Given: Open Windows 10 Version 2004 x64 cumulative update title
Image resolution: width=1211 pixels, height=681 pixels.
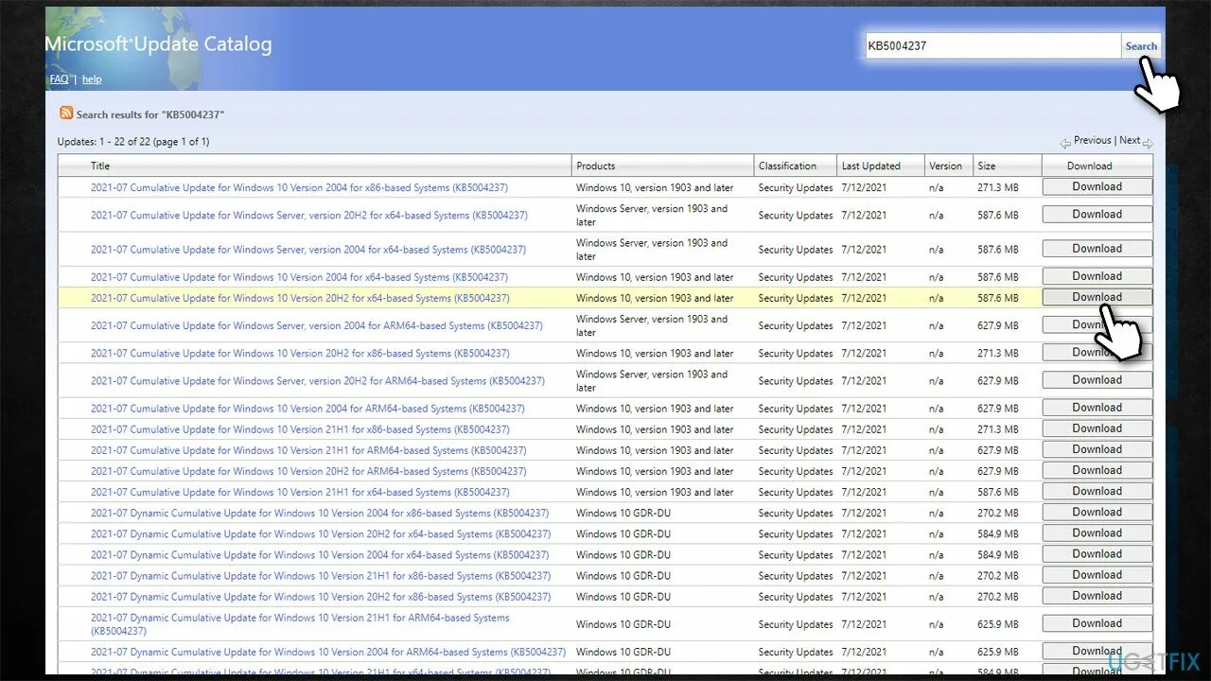Looking at the screenshot, I should [x=299, y=277].
